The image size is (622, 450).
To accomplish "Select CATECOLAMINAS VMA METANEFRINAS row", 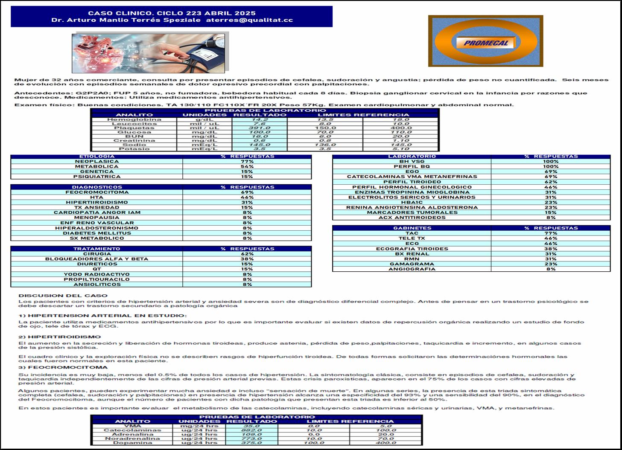I will point(471,177).
